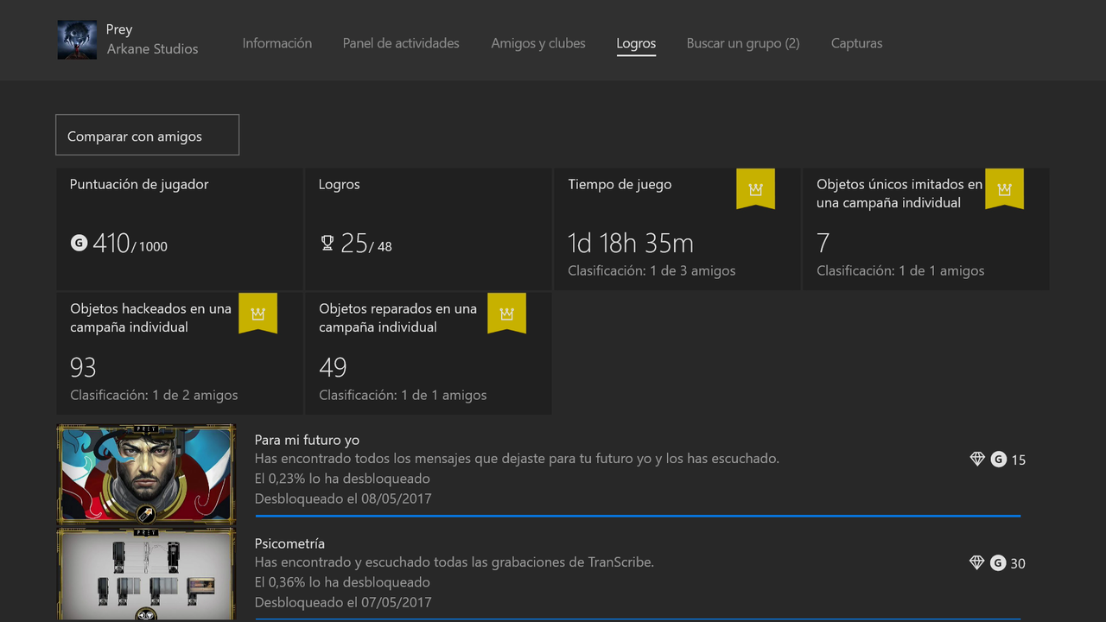The width and height of the screenshot is (1106, 622).
Task: Click crown badge on Objetos reparados tile
Action: click(506, 314)
